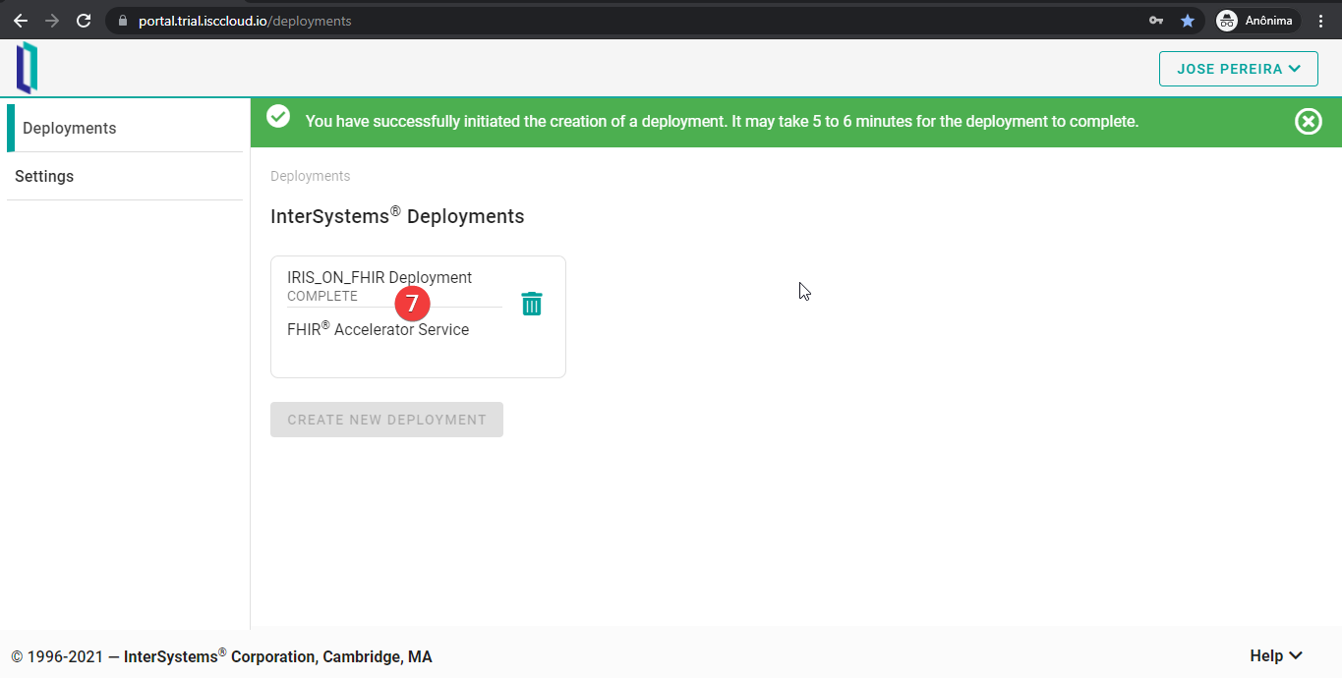Click the bookmark star icon
1342x678 pixels.
tap(1188, 21)
